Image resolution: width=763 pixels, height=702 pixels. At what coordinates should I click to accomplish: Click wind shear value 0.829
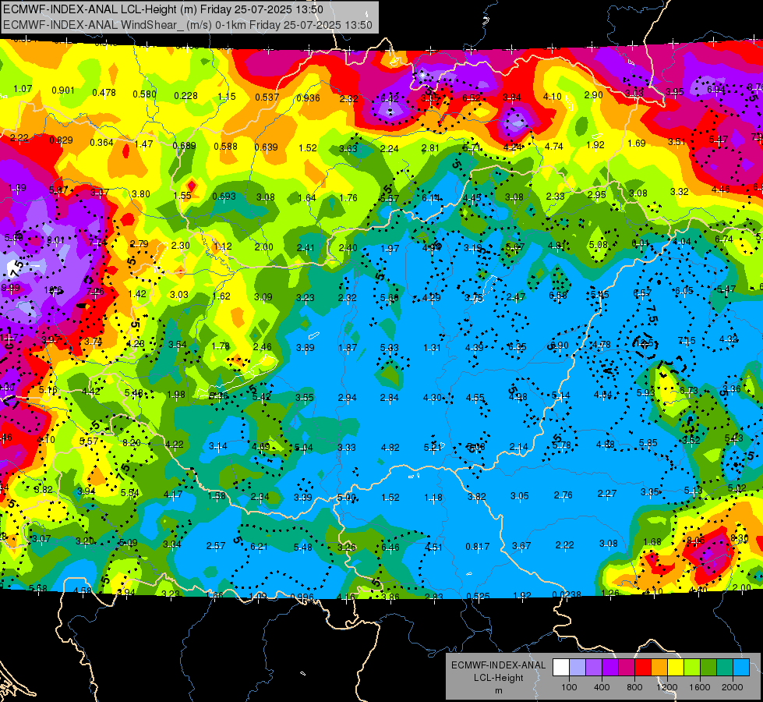click(x=61, y=140)
